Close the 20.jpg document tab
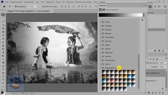 coord(52,11)
